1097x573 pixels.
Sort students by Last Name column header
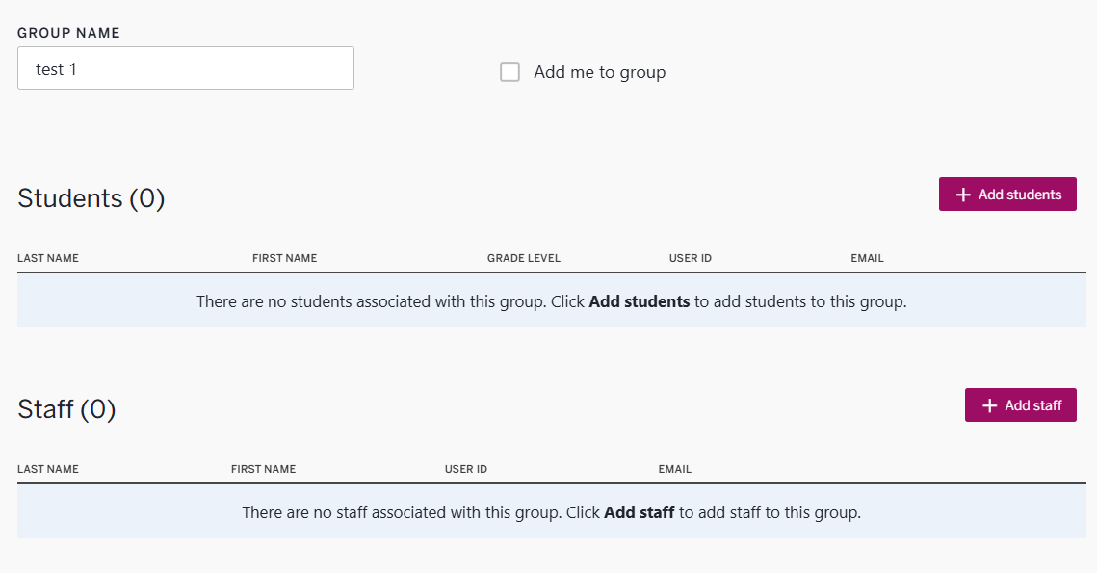pyautogui.click(x=48, y=258)
